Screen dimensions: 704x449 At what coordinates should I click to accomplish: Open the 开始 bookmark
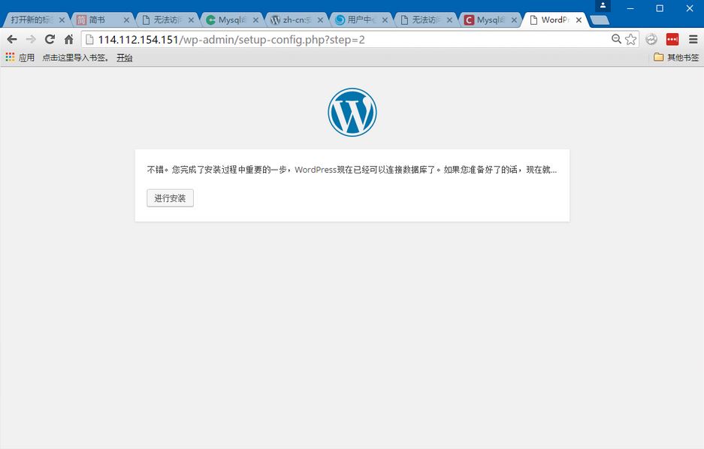point(125,57)
